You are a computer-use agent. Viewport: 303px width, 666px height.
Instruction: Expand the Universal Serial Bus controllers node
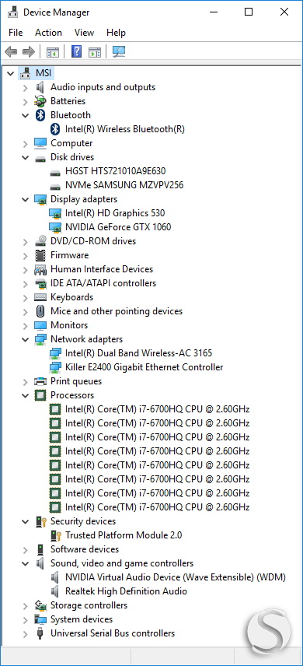(x=26, y=634)
